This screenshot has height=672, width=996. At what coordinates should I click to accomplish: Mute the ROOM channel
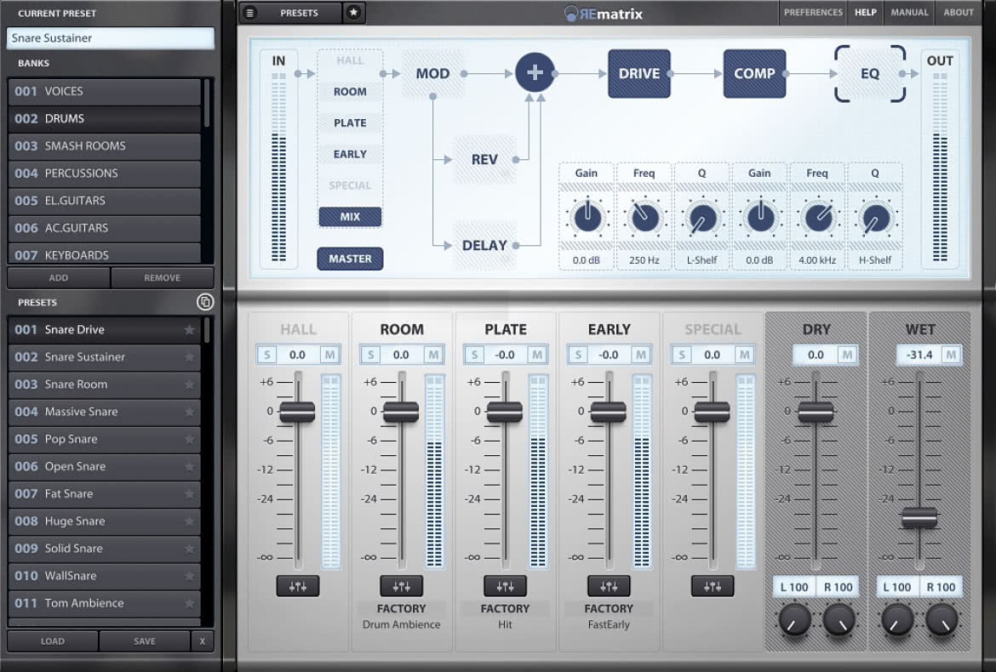pos(433,355)
